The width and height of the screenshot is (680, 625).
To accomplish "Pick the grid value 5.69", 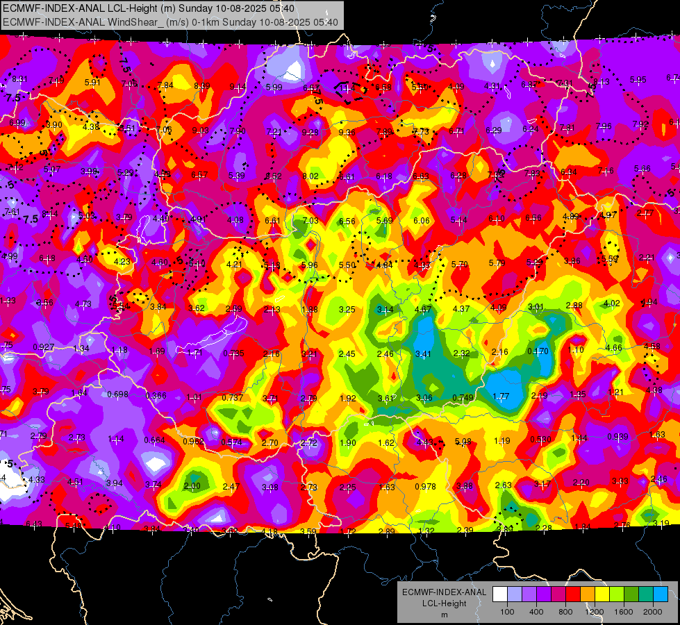I will pyautogui.click(x=384, y=221).
